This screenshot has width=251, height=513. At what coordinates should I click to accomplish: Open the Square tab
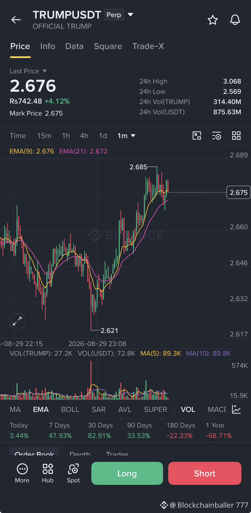pos(108,46)
